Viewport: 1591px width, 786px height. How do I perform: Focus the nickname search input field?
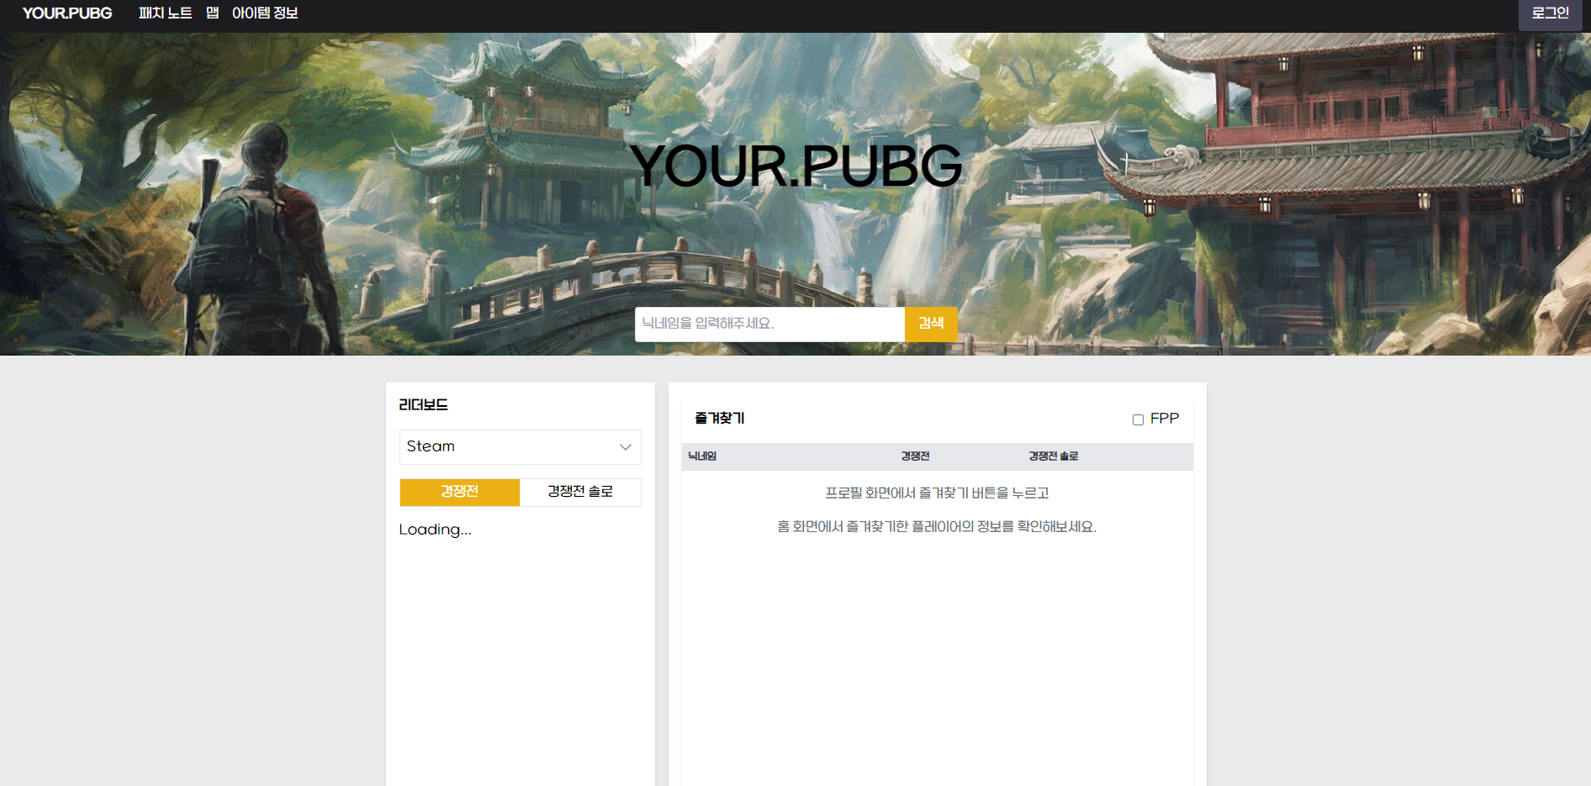[769, 324]
